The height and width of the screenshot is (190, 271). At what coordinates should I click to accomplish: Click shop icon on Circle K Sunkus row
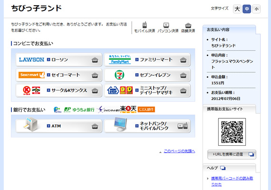(x=95, y=91)
